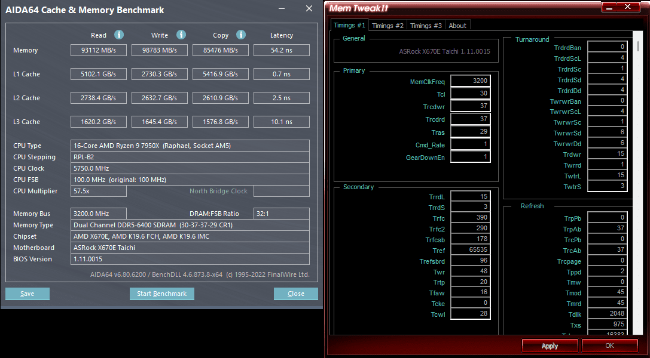Click the TrdrdScL value field
Viewport: 650px width, 358px height.
(x=608, y=58)
